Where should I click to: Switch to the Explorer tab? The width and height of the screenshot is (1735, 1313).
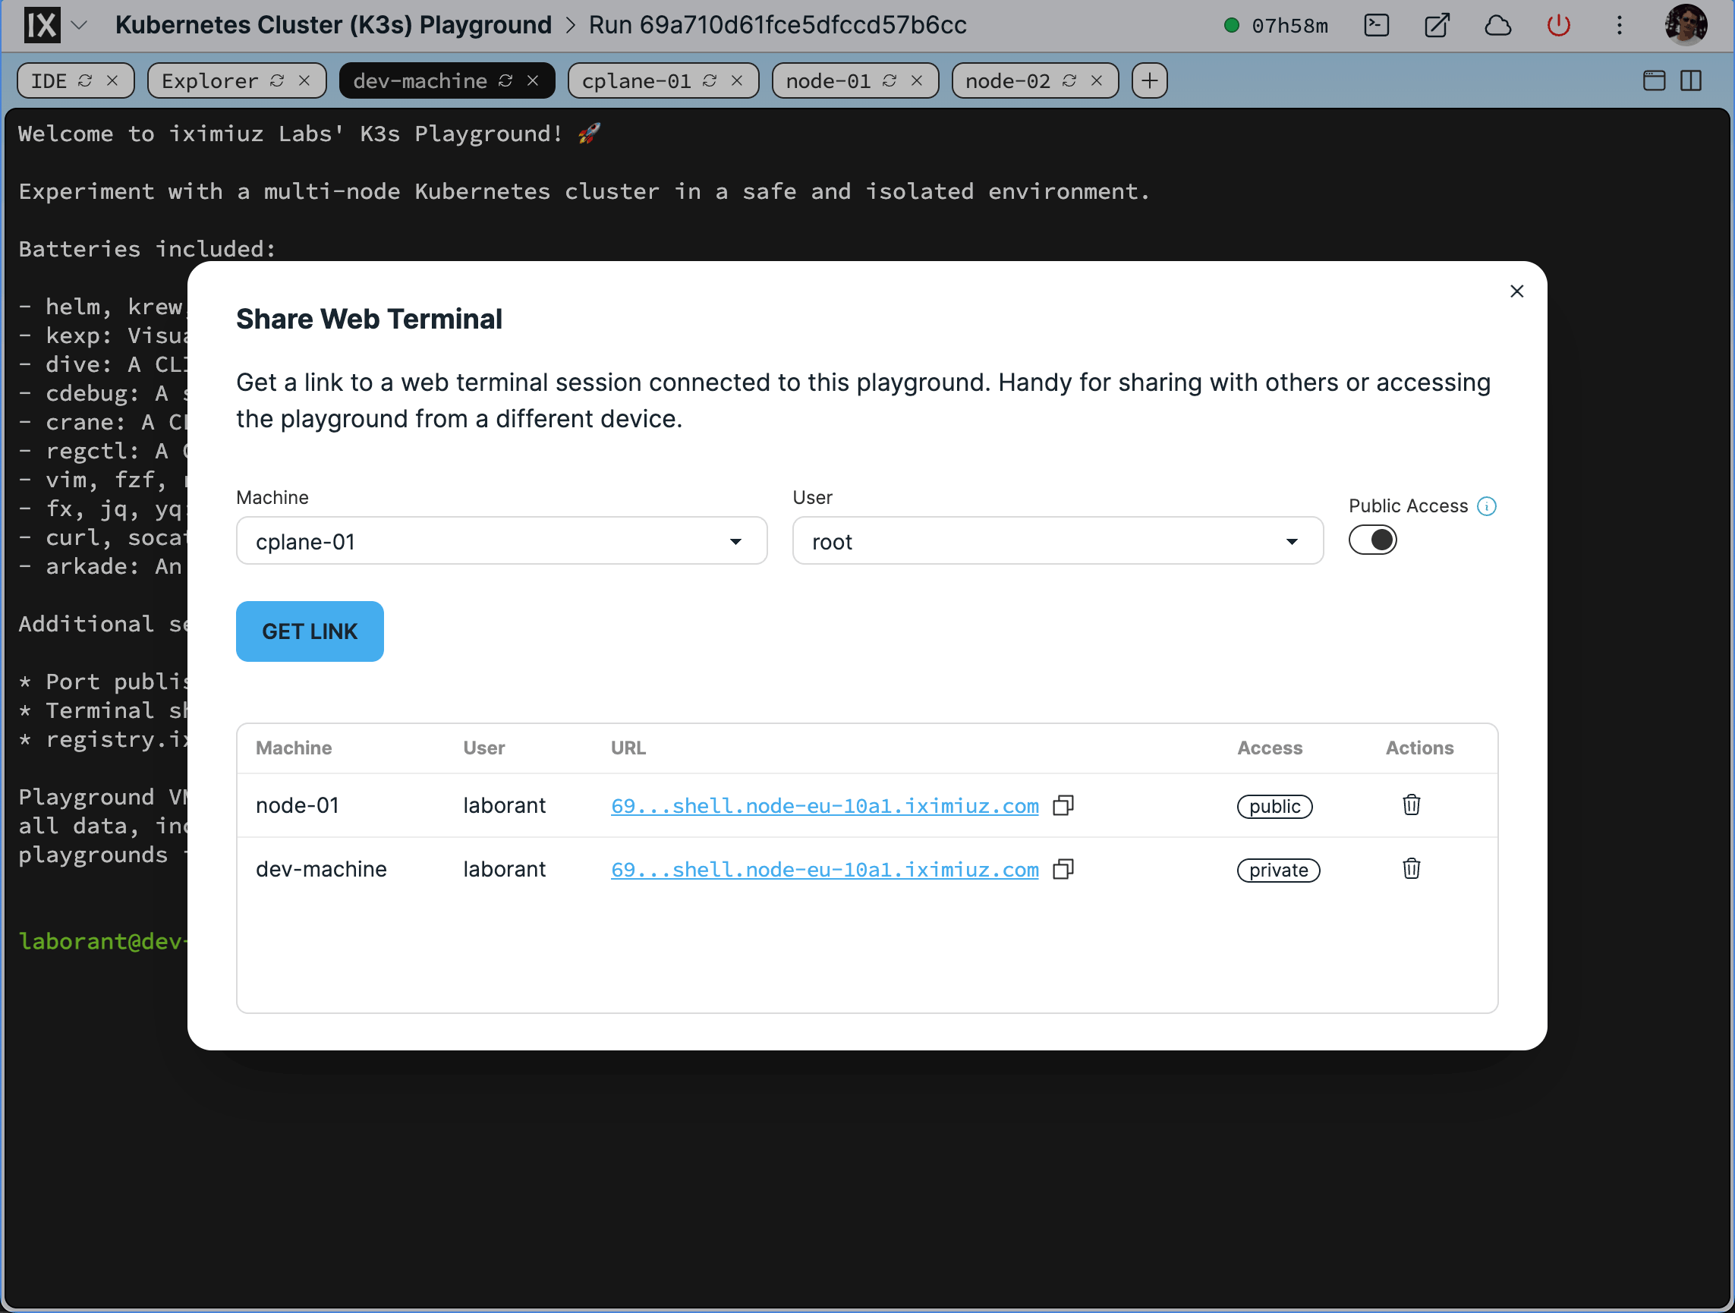pyautogui.click(x=209, y=80)
